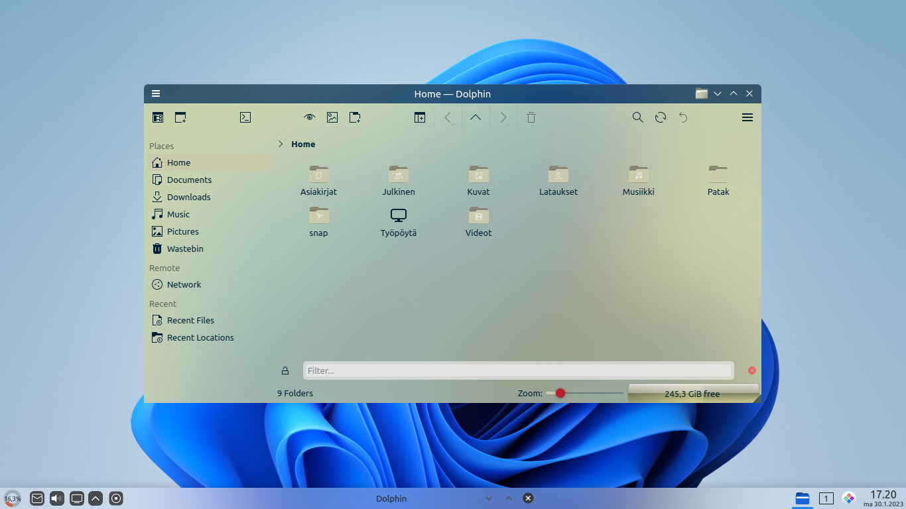The height and width of the screenshot is (509, 906).
Task: Open the CPU usage 16,3% indicator
Action: 13,498
